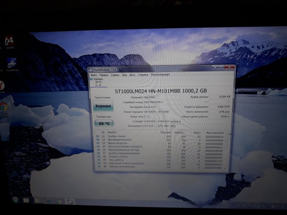Viewport: 287px width, 215px height.
Task: Open the Сервис menu
Action: tap(115, 75)
